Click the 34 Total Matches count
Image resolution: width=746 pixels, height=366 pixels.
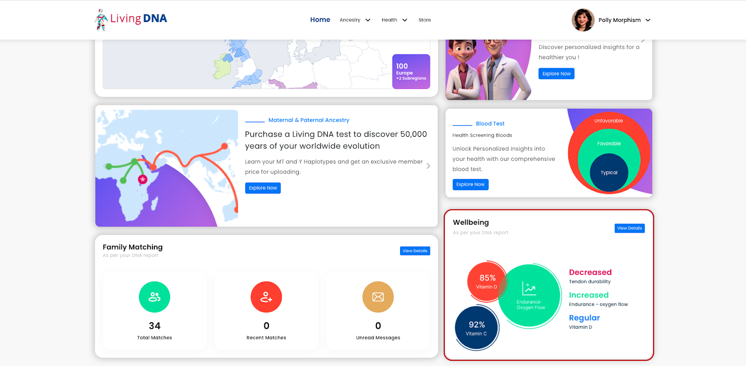pyautogui.click(x=154, y=326)
